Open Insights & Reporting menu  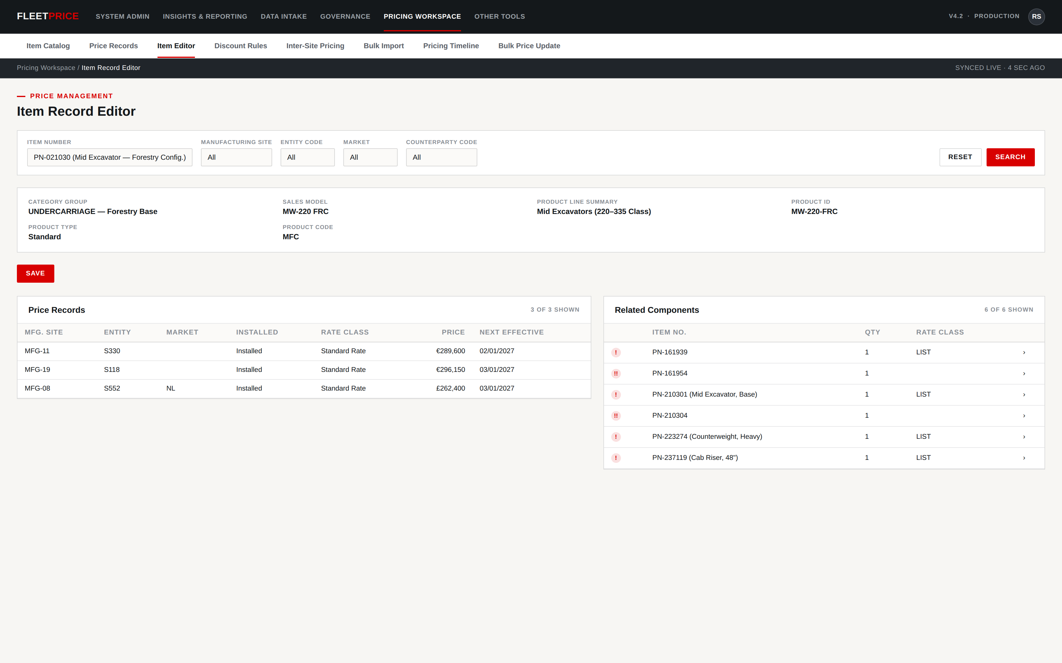205,16
